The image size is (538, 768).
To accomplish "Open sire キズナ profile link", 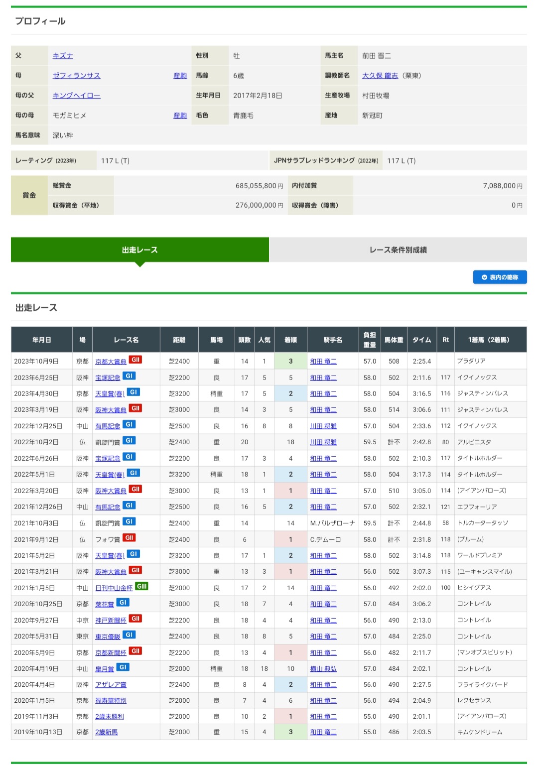I will 63,56.
